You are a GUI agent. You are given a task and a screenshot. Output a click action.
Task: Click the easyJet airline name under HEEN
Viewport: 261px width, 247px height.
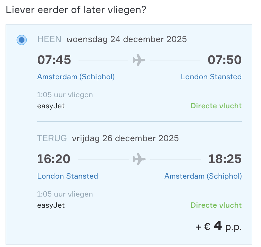[x=51, y=106]
